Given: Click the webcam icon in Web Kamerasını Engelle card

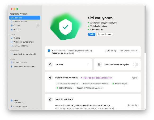Looking at the screenshot, I should (x=99, y=64).
